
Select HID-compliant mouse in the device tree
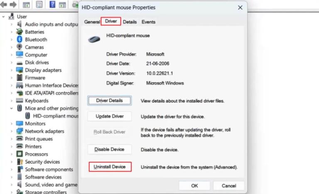(x=55, y=116)
